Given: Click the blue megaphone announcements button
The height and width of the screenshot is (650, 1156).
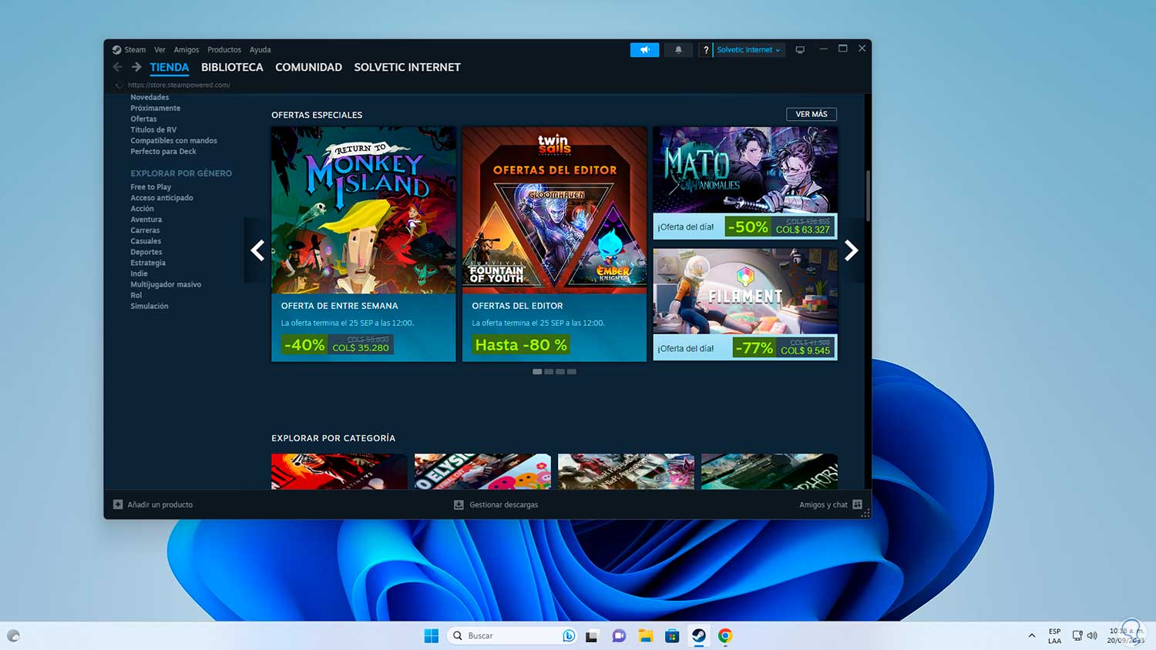Looking at the screenshot, I should click(644, 50).
